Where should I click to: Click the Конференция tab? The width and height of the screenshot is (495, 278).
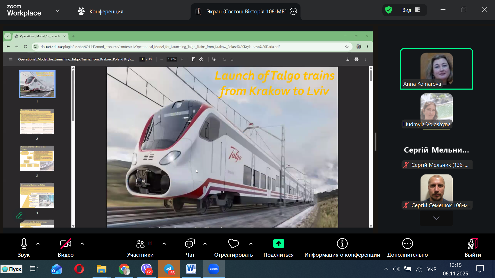click(x=101, y=11)
